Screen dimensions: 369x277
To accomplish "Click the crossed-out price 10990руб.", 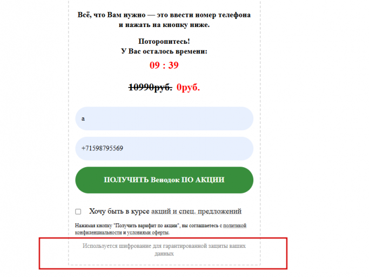I will tap(150, 87).
